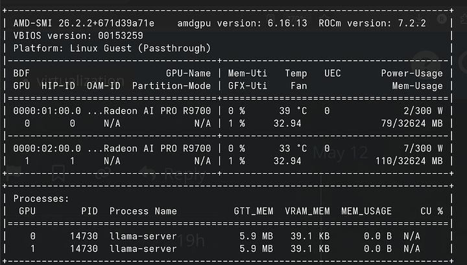
Task: Click the 'PID' column header
Action: (90, 211)
